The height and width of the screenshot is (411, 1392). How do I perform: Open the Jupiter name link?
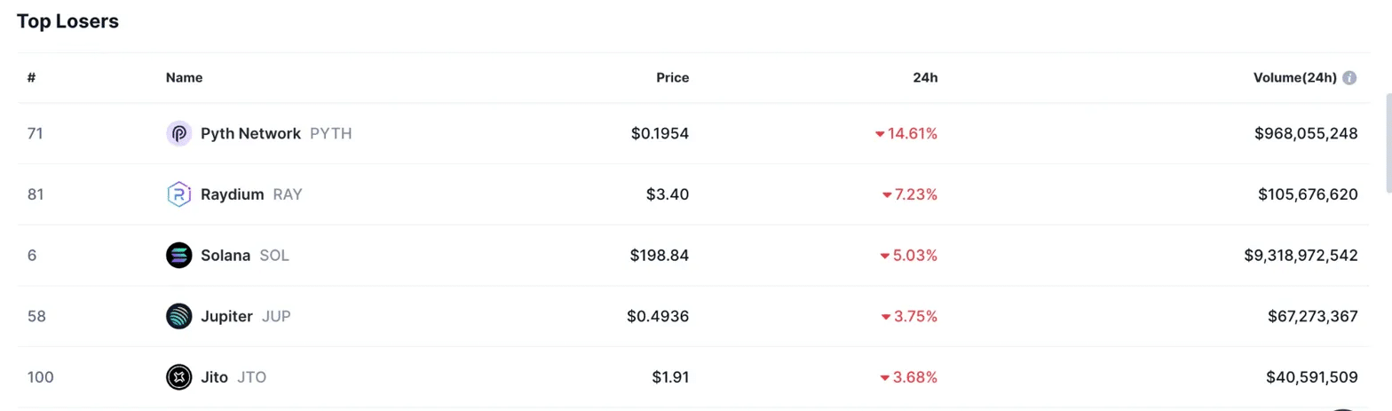pos(226,316)
